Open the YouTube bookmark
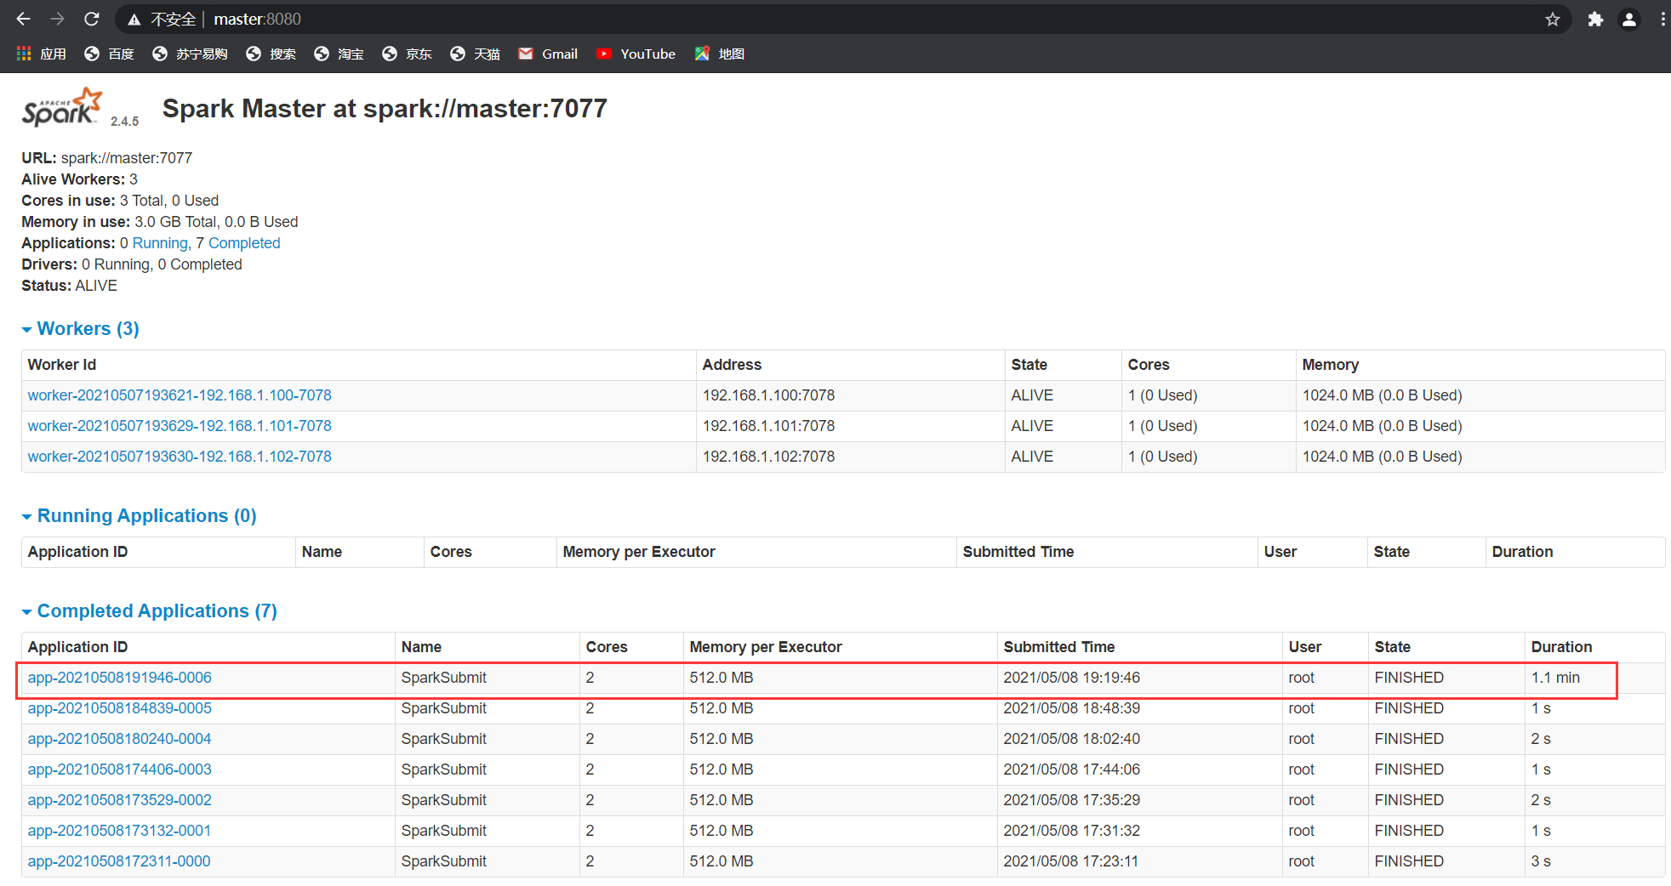The image size is (1671, 886). (636, 54)
